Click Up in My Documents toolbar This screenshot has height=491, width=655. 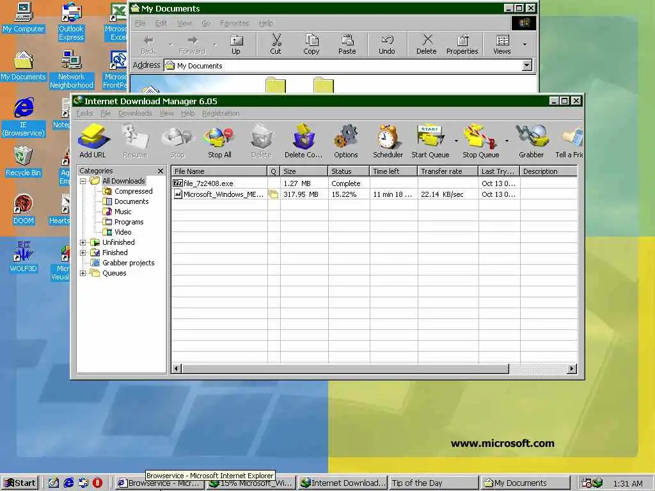[236, 44]
